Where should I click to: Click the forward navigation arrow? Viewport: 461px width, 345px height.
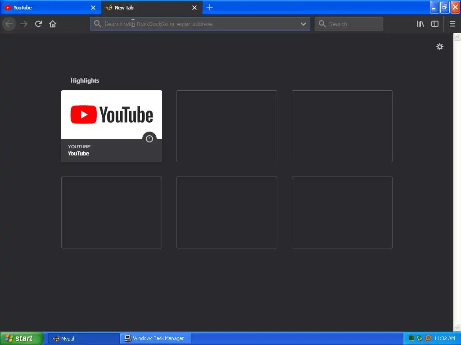pos(24,24)
